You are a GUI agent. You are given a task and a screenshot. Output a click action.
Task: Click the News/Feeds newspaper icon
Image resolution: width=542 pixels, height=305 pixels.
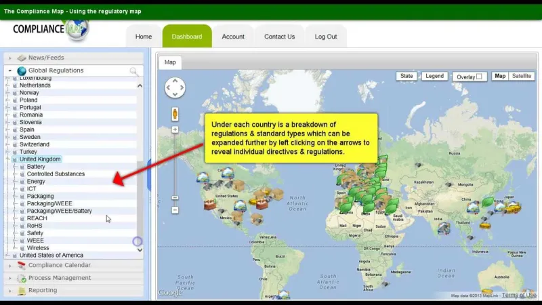[x=22, y=58]
